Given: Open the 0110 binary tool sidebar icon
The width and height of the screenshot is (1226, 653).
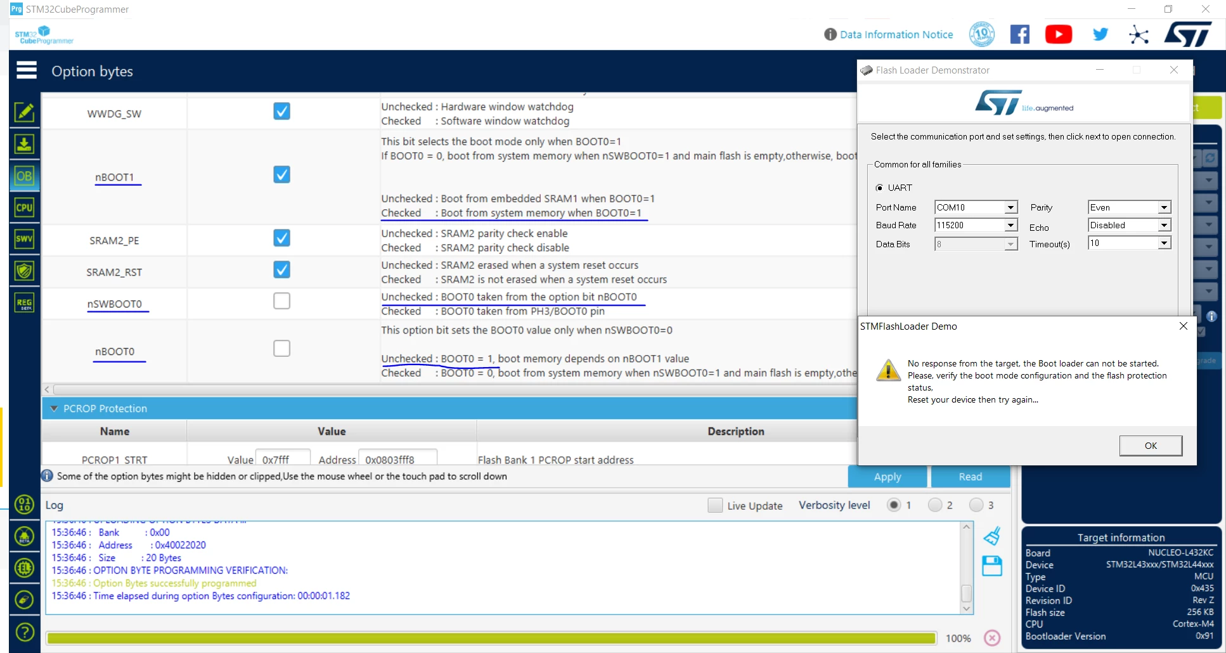Looking at the screenshot, I should tap(24, 505).
